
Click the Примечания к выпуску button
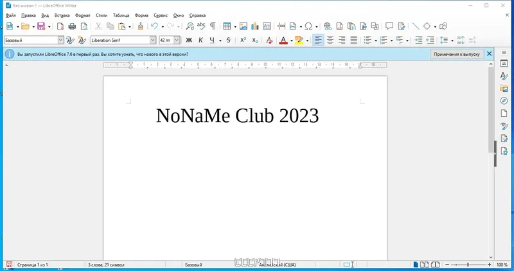[x=457, y=54]
